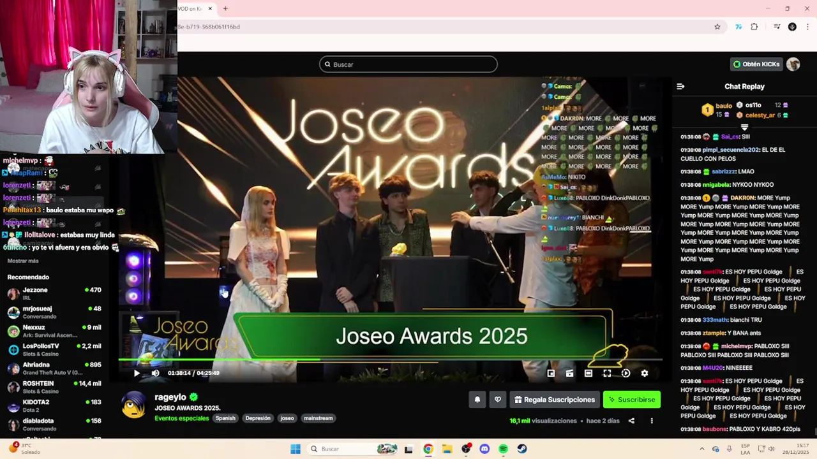The image size is (817, 459).
Task: Click the green Suscribirse button
Action: [x=632, y=400]
